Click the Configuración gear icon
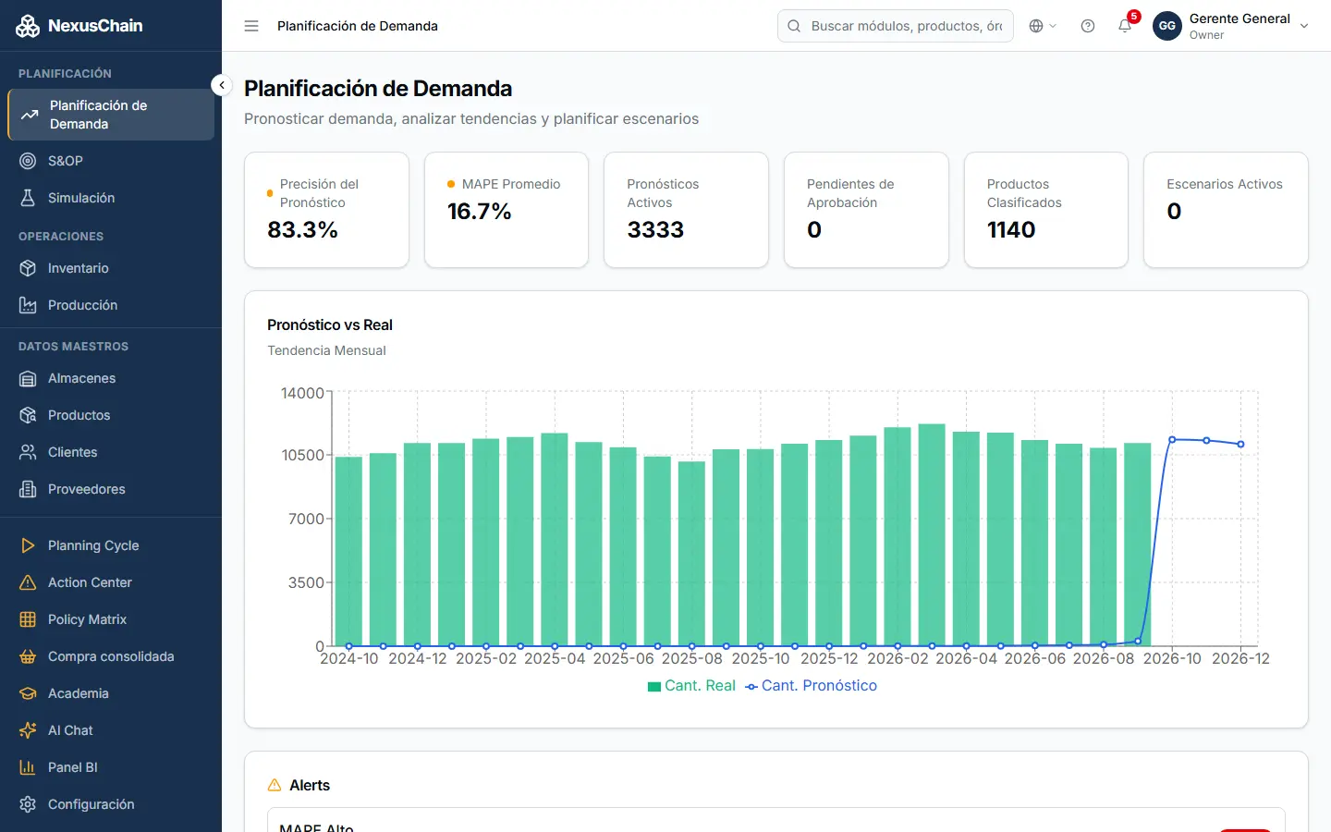Viewport: 1331px width, 832px height. coord(28,804)
